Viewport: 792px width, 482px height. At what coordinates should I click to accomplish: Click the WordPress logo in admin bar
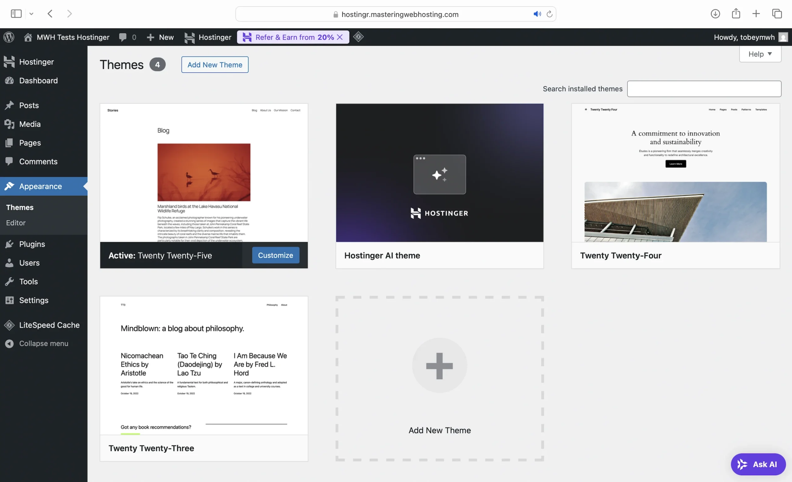pyautogui.click(x=9, y=37)
